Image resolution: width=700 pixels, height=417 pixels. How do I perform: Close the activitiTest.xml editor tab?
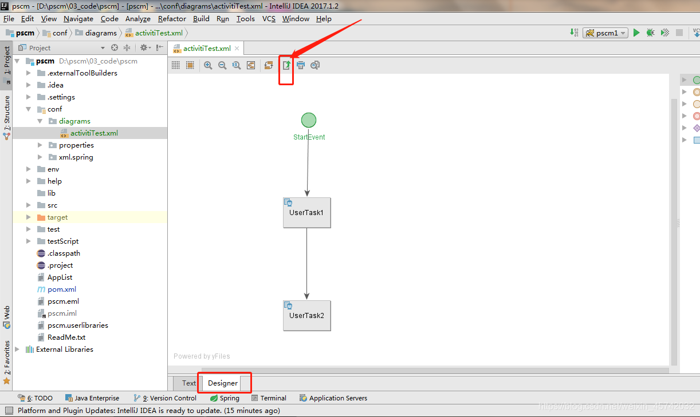[x=237, y=49]
